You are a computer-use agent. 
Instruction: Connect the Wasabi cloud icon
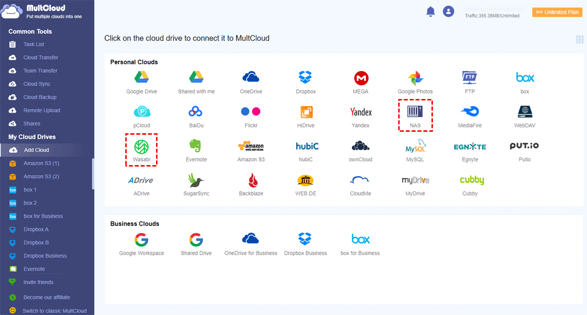pyautogui.click(x=141, y=146)
